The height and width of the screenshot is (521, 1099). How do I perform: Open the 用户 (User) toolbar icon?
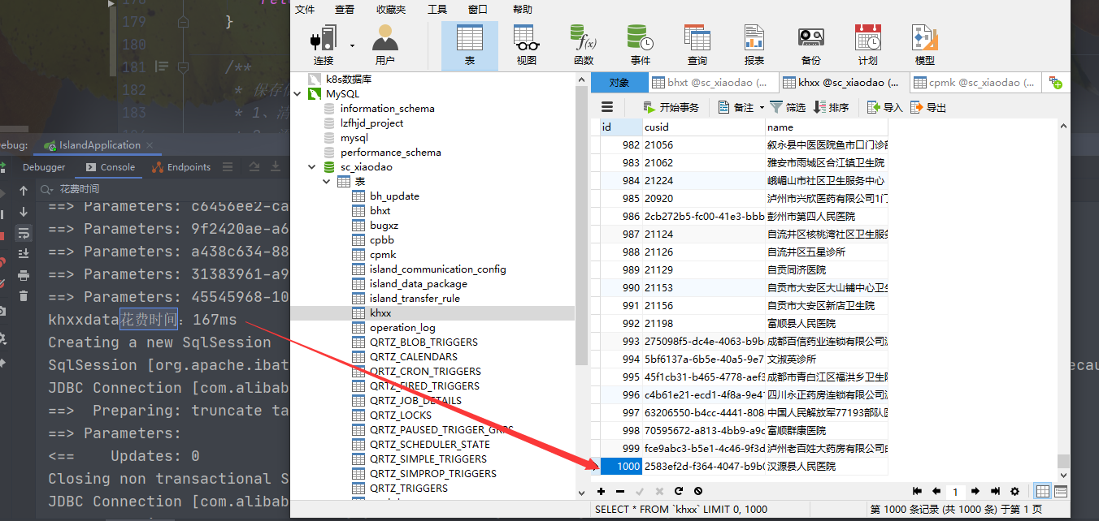(385, 45)
